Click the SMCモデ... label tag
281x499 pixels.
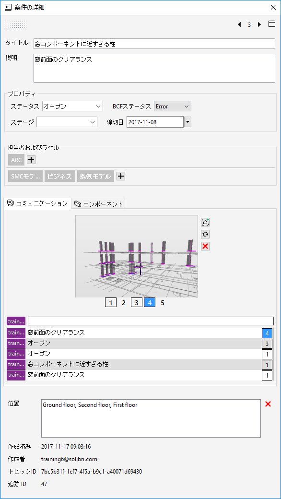tap(25, 176)
